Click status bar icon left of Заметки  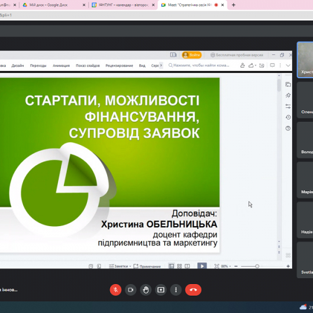click(99, 266)
